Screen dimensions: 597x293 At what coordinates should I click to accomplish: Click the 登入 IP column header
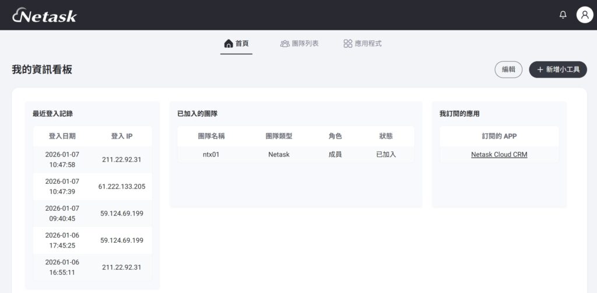pos(122,136)
